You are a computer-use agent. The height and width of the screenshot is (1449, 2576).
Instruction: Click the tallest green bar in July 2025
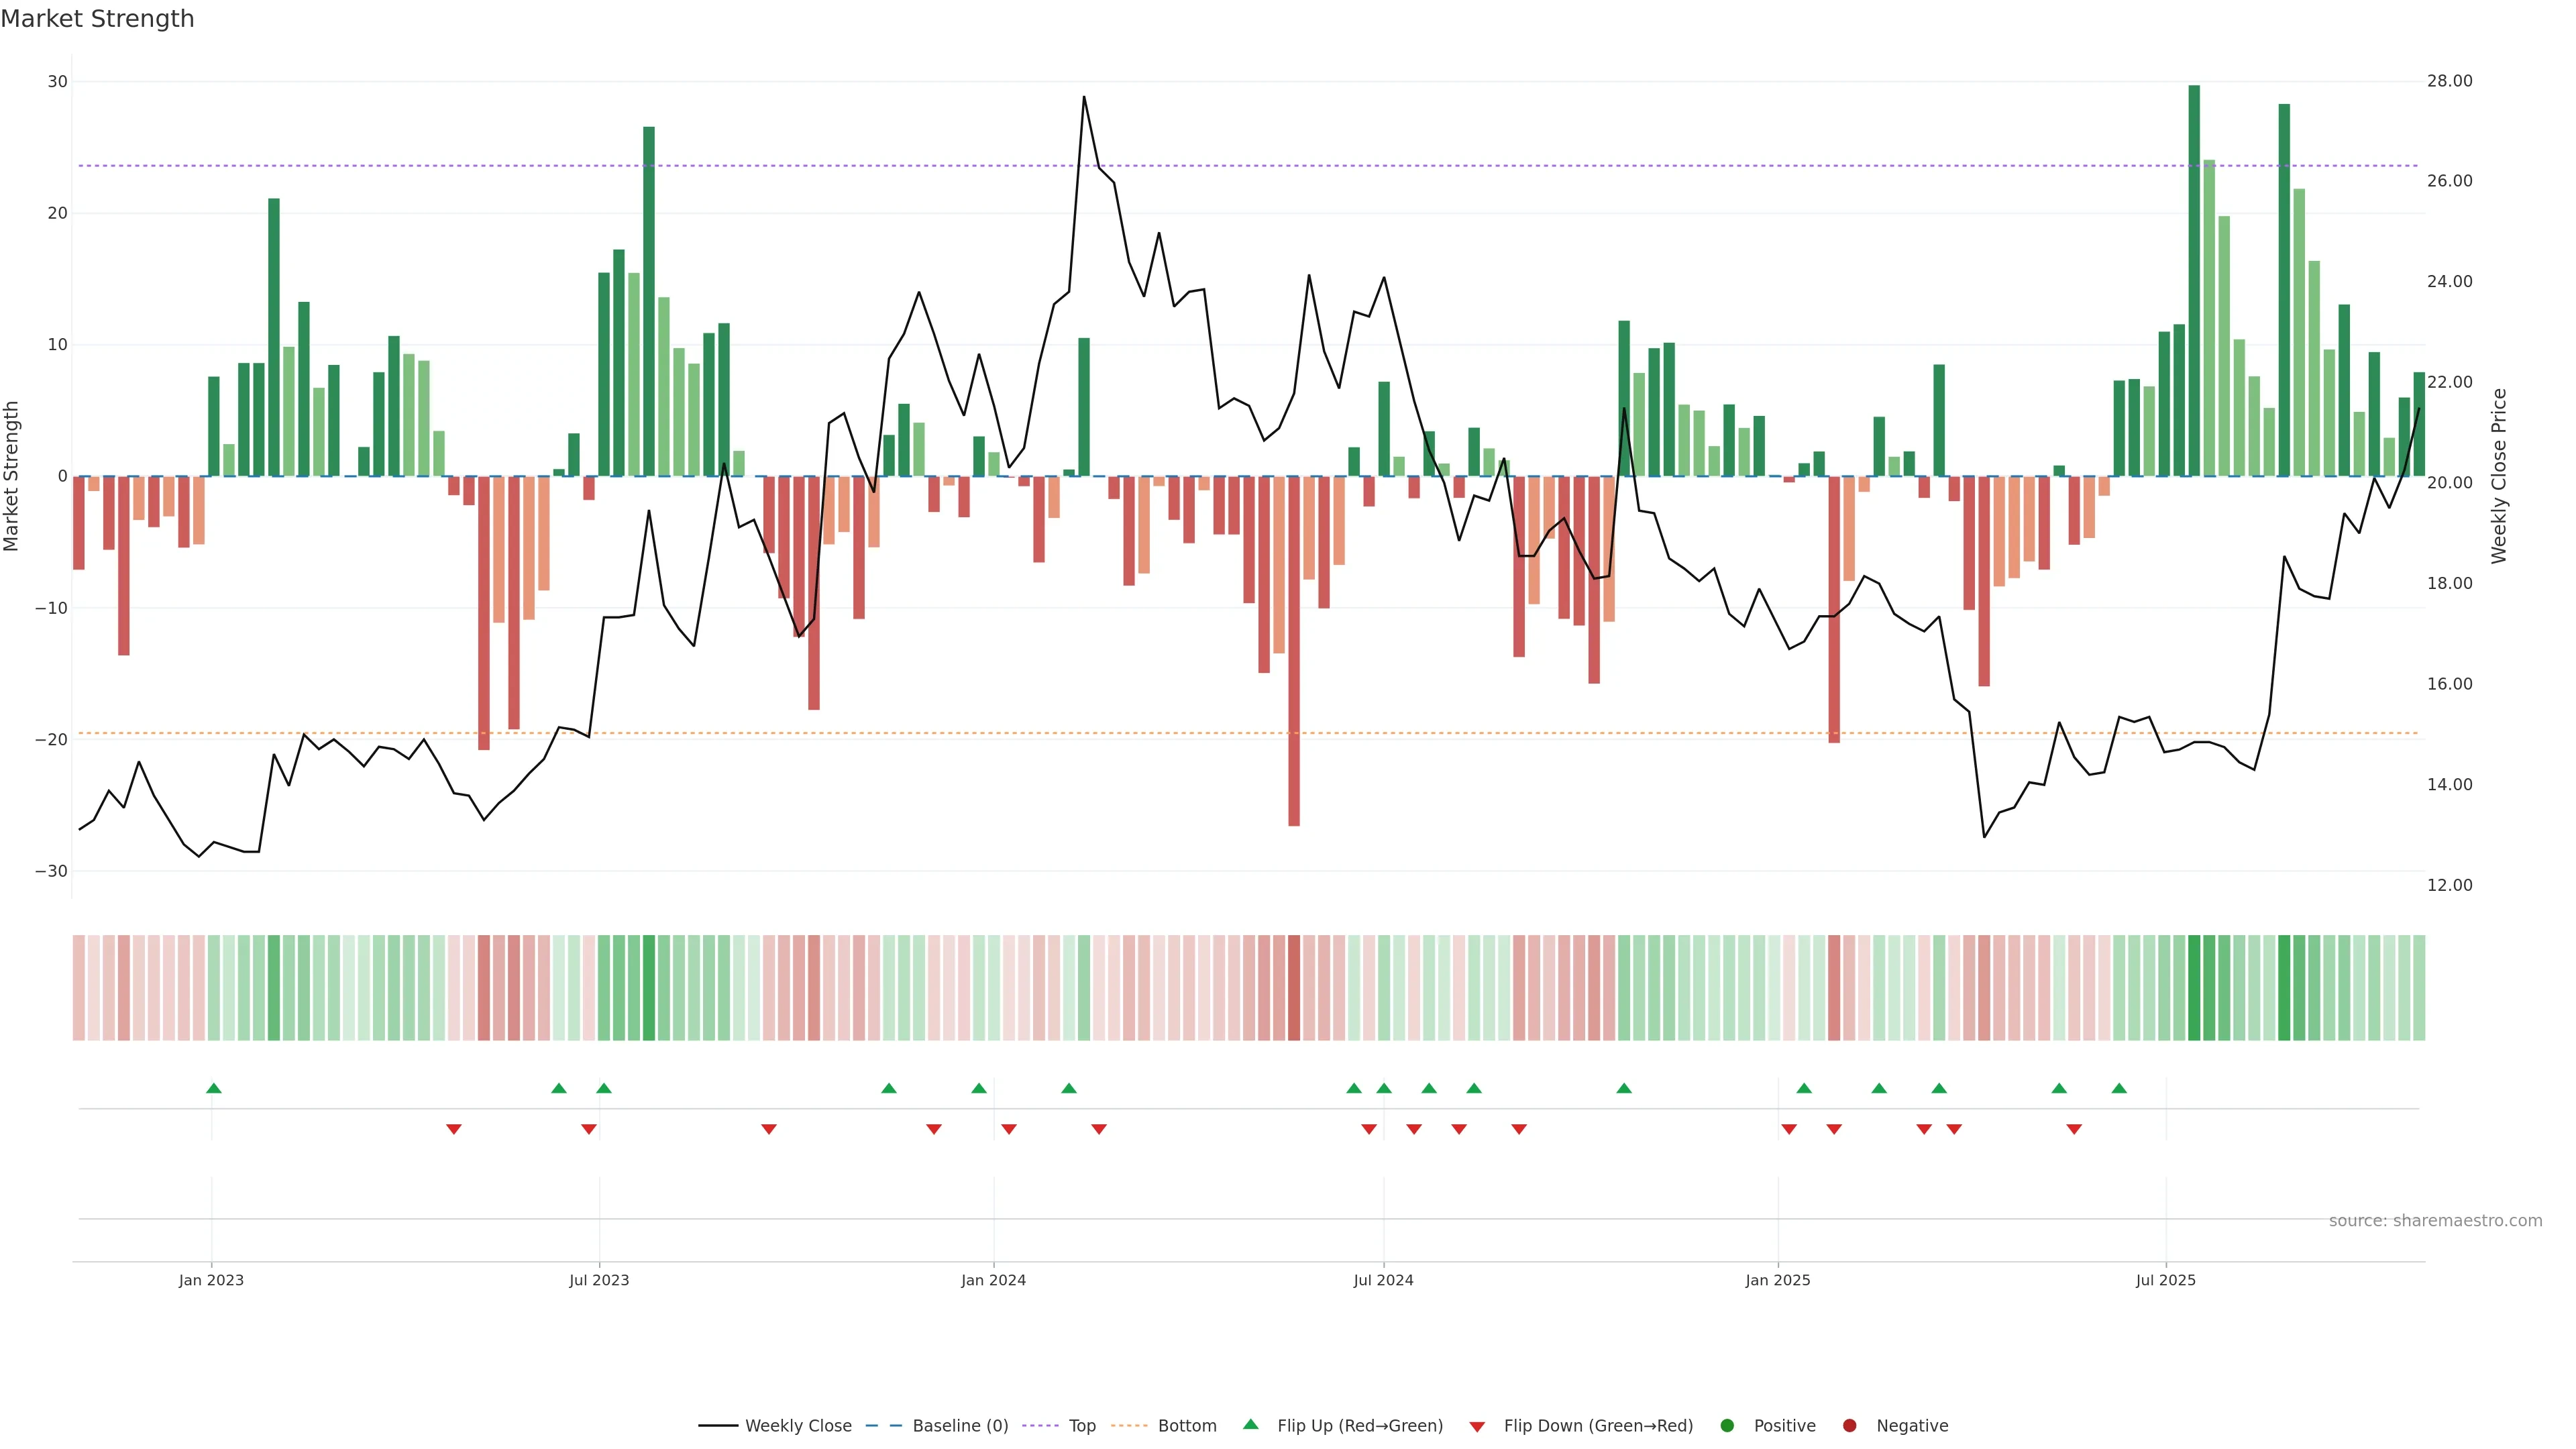point(2194,280)
